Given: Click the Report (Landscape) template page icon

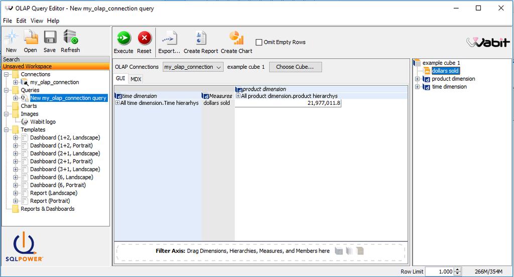Looking at the screenshot, I should 25,193.
